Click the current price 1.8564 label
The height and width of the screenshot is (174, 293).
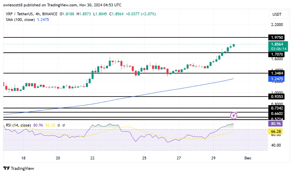click(276, 44)
